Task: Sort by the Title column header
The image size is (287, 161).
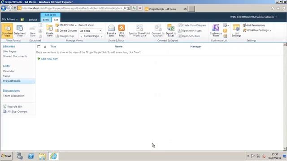Action: pyautogui.click(x=53, y=47)
